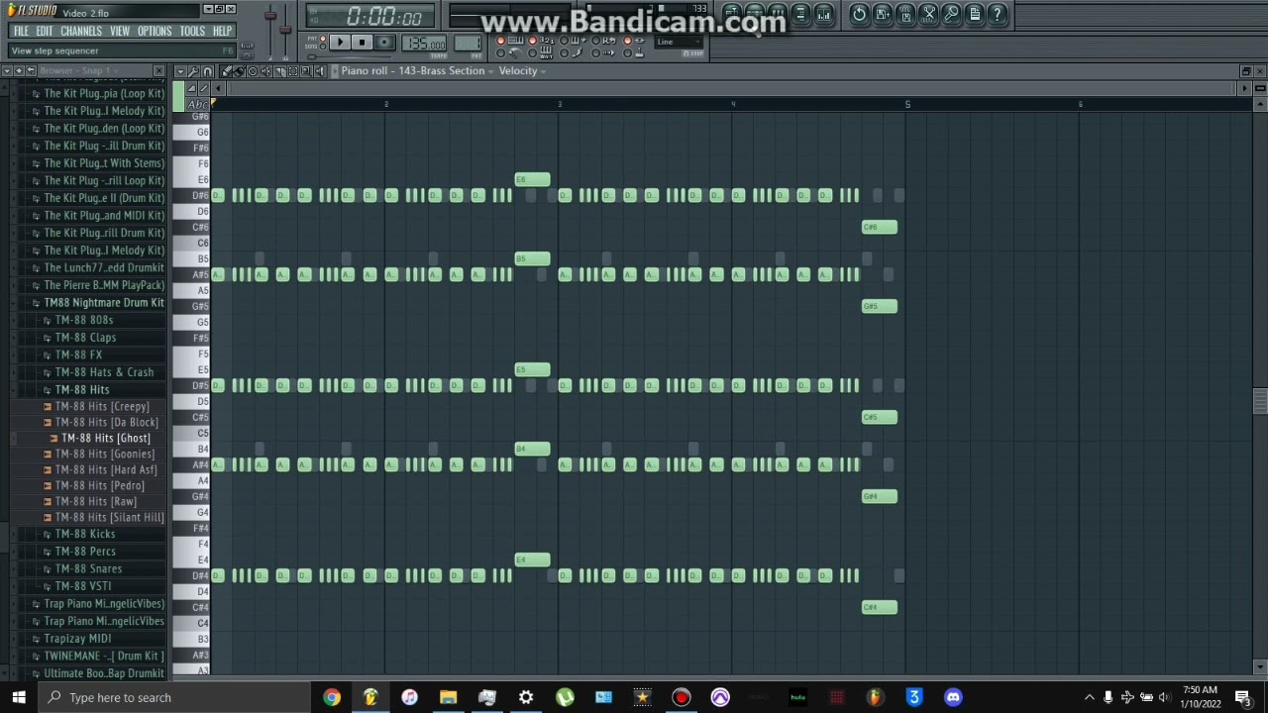Open the piano roll Tools wrench
This screenshot has height=713, width=1268.
[x=193, y=71]
